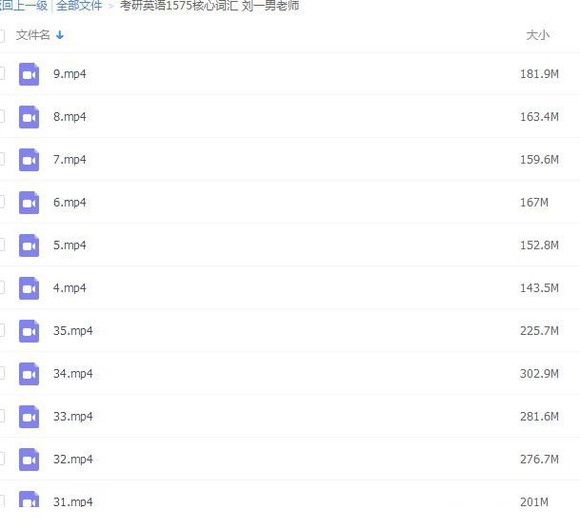580x529 pixels.
Task: Click the 225.7M size value
Action: 539,331
